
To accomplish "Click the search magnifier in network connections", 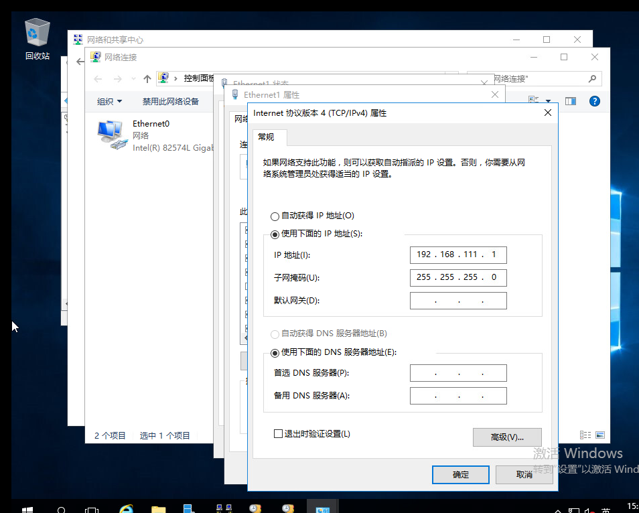I will point(593,78).
